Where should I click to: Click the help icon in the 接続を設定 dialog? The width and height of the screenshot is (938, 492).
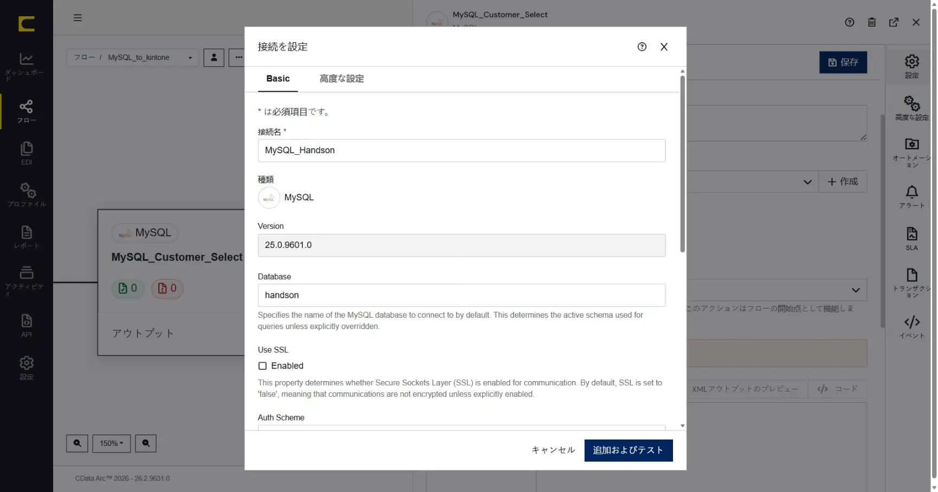(x=642, y=47)
